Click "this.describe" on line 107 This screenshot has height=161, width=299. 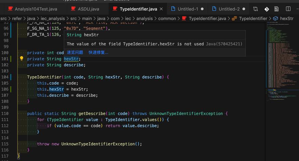53,95
